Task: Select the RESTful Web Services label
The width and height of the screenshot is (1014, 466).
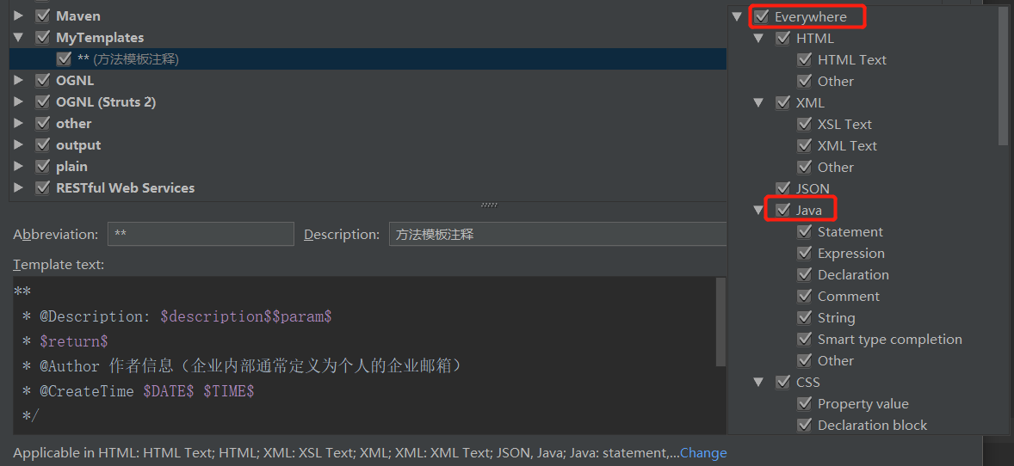Action: (x=126, y=188)
